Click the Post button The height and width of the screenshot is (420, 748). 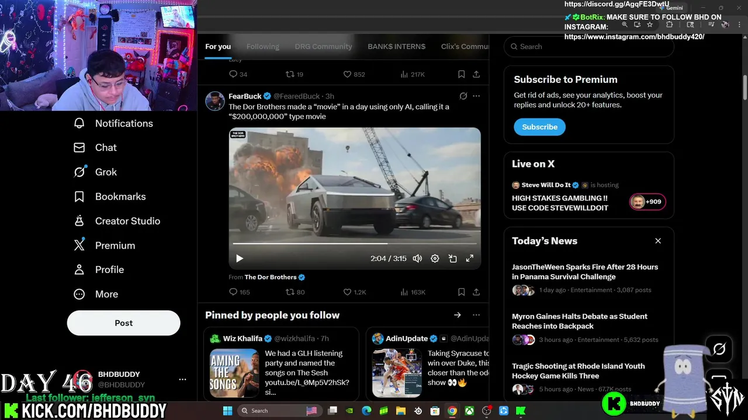tap(123, 323)
